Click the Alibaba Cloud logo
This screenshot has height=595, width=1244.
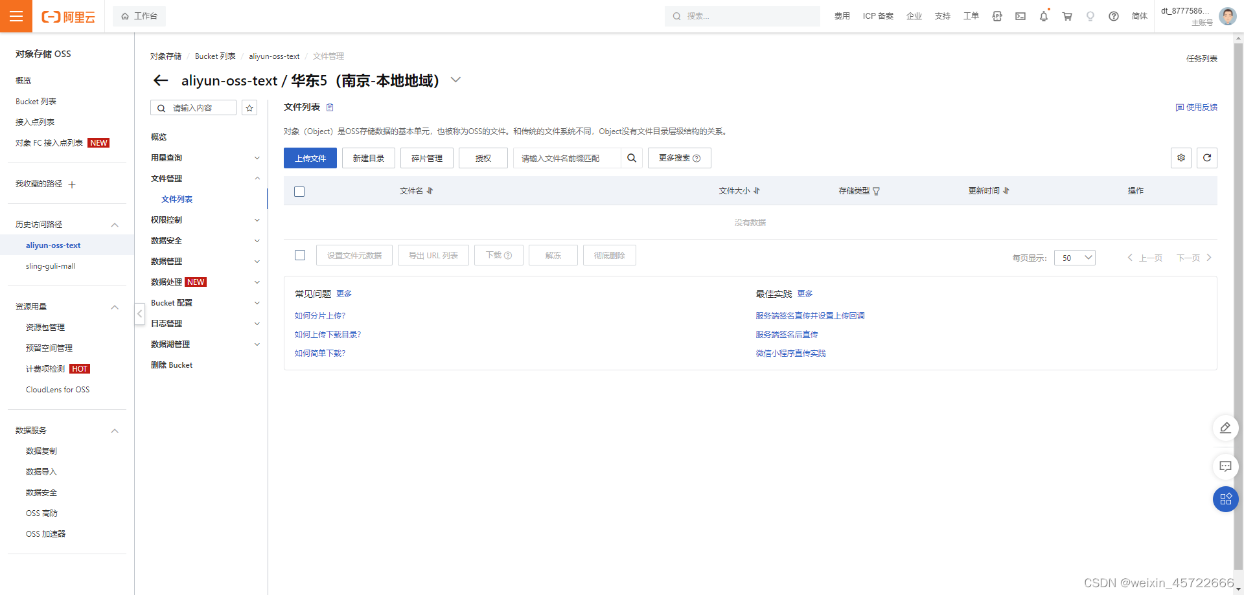pyautogui.click(x=68, y=17)
